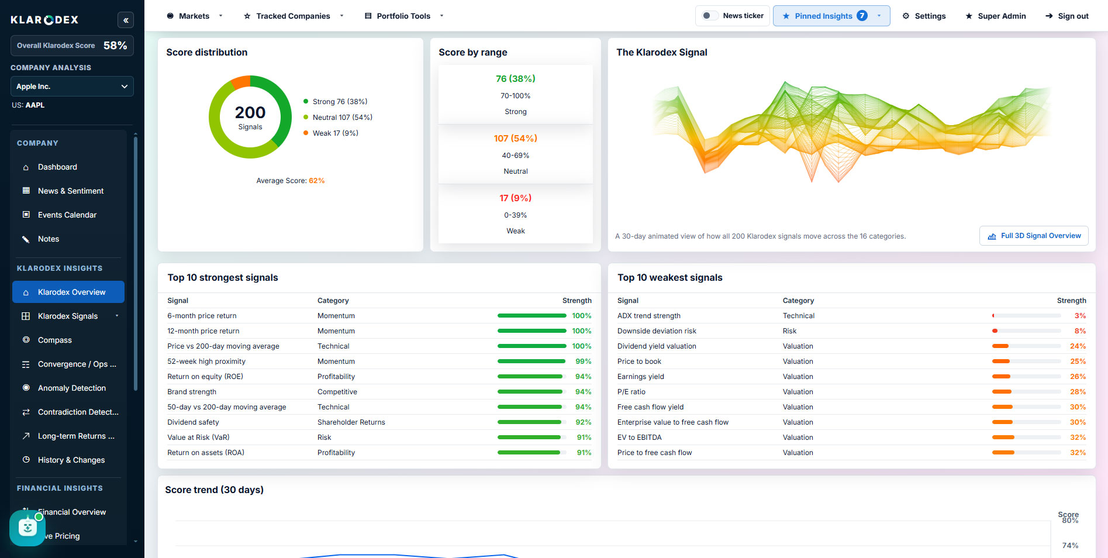Click the ADX trend strength bar

[1027, 316]
